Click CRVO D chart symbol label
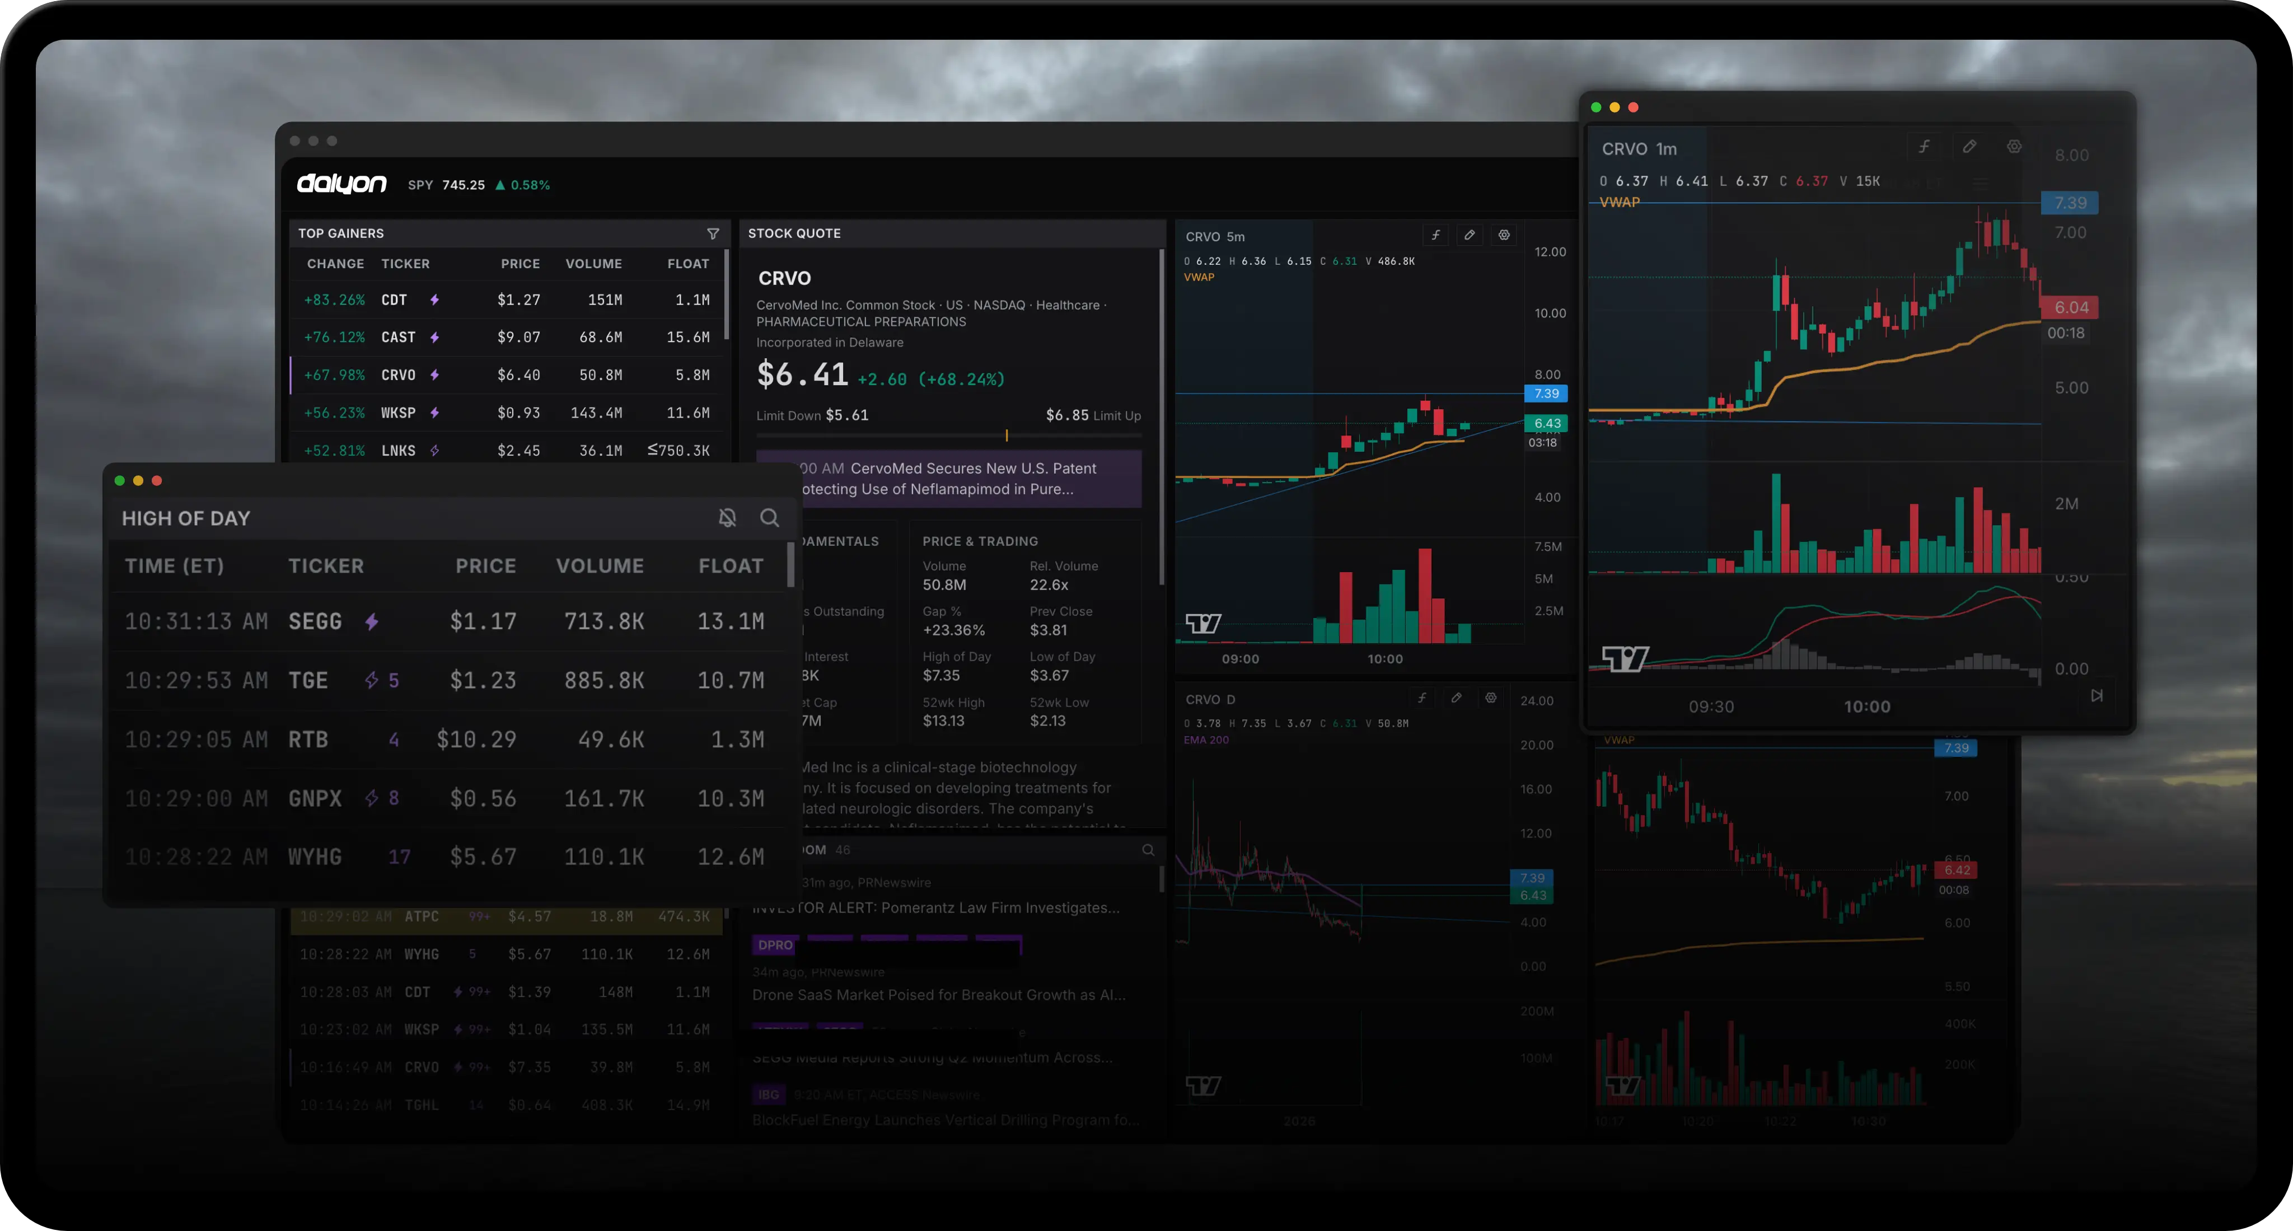Viewport: 2293px width, 1231px height. tap(1210, 700)
